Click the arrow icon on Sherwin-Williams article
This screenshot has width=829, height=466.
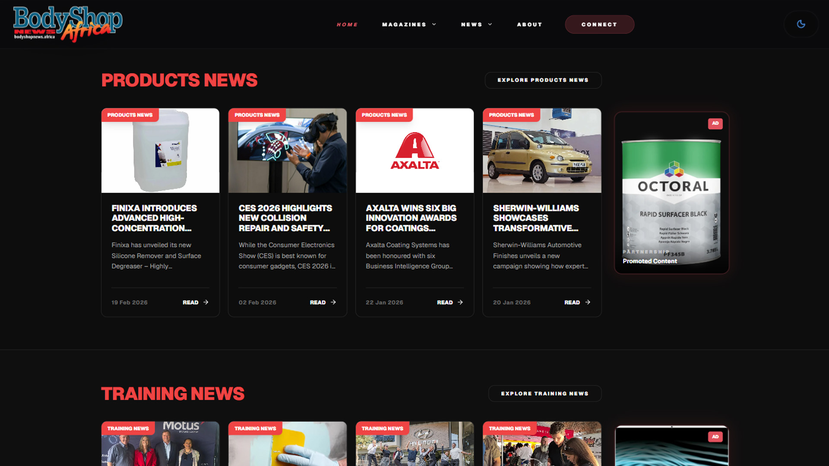click(x=588, y=302)
